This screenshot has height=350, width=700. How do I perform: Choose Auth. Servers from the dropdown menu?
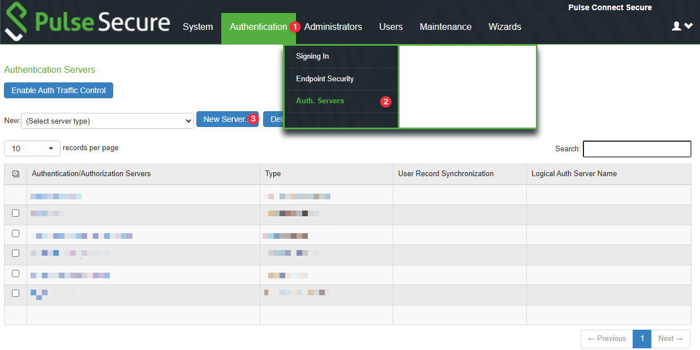pos(320,101)
